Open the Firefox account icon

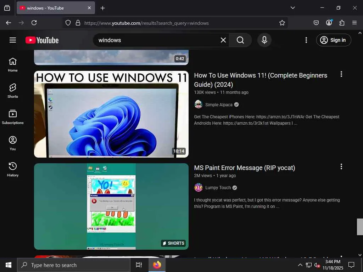point(329,23)
